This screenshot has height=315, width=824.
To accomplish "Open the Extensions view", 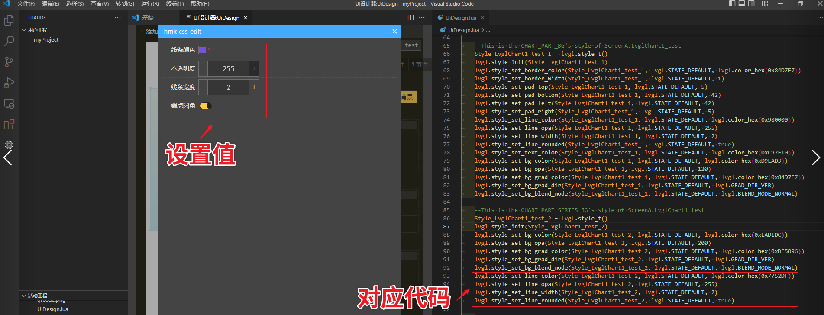I will (x=9, y=125).
